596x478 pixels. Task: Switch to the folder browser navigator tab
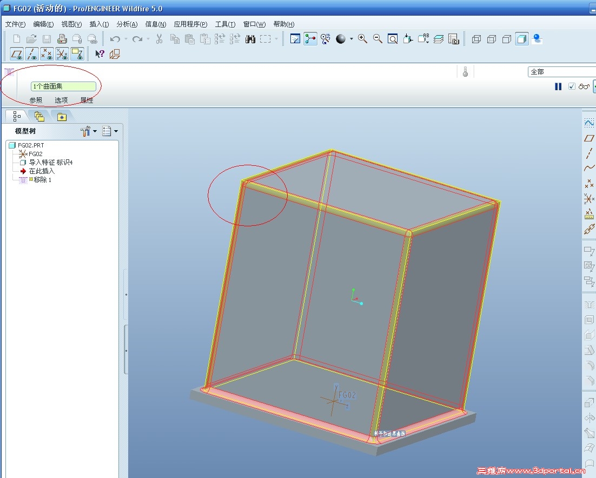click(39, 116)
